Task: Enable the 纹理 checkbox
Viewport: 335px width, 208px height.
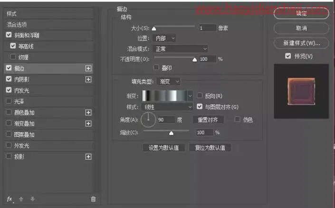Action: coord(13,57)
